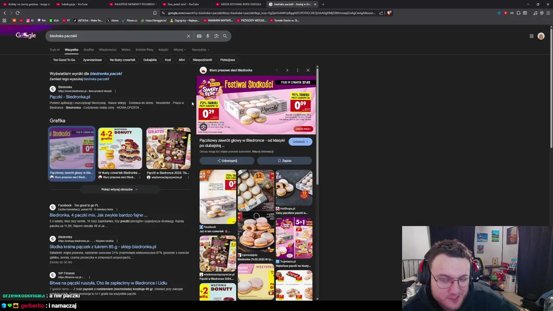Clear the Google search box text

pos(188,36)
